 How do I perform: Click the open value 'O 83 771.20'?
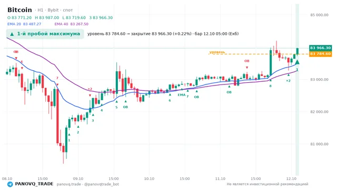point(19,17)
